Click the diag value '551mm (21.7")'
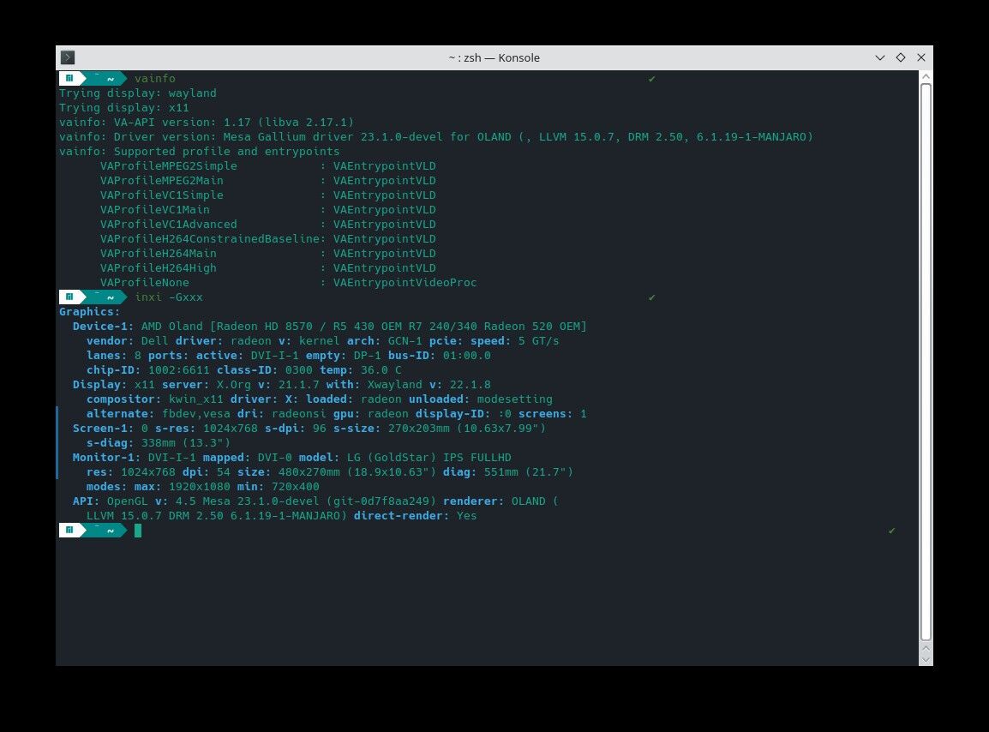This screenshot has height=732, width=989. [529, 471]
